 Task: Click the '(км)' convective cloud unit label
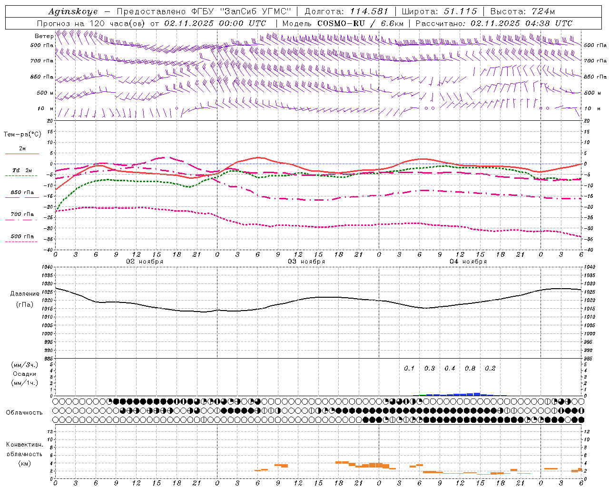pyautogui.click(x=24, y=463)
